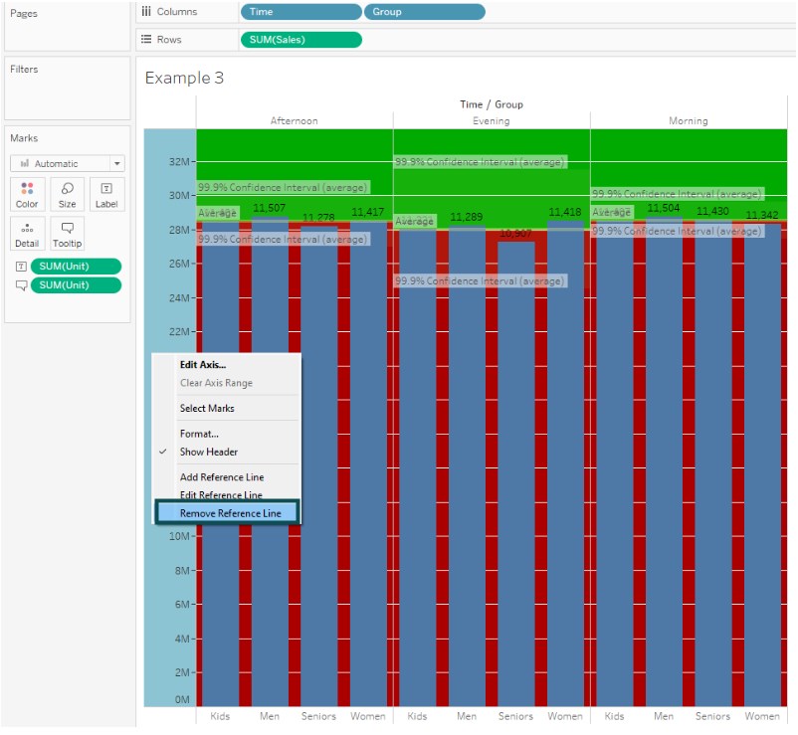Select the Morning Women bar

762,465
